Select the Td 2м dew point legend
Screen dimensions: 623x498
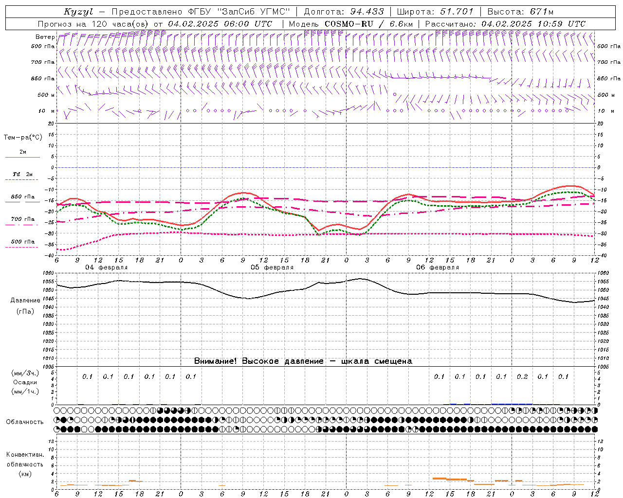click(x=22, y=175)
